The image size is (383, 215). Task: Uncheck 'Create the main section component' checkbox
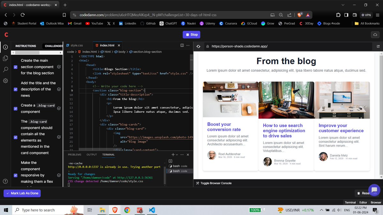pyautogui.click(x=16, y=67)
